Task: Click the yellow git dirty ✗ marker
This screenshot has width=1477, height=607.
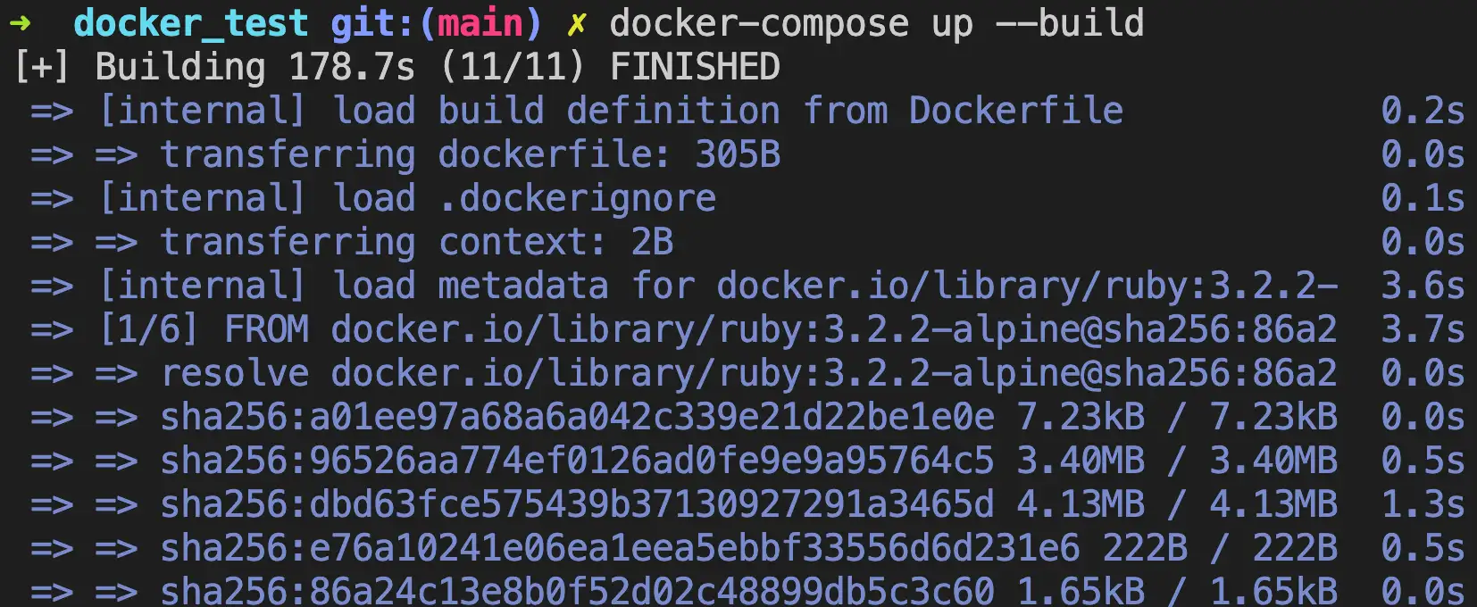Action: click(577, 24)
